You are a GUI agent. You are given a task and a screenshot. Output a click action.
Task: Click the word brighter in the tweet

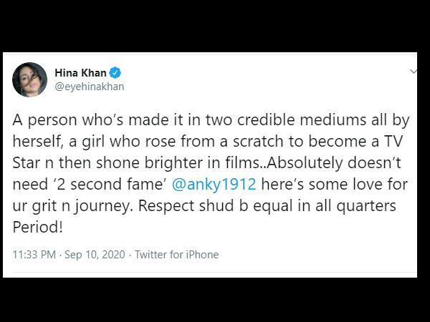[x=174, y=163]
